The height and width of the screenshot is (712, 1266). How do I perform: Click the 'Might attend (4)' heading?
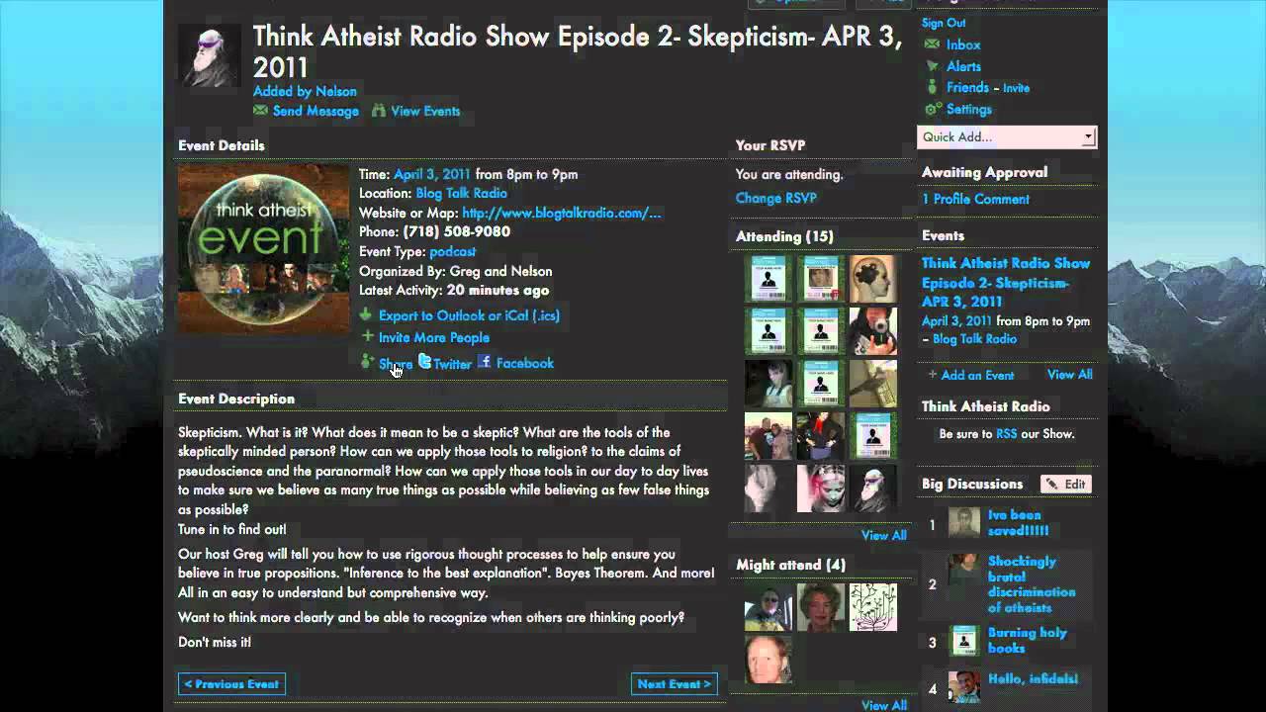(x=790, y=565)
